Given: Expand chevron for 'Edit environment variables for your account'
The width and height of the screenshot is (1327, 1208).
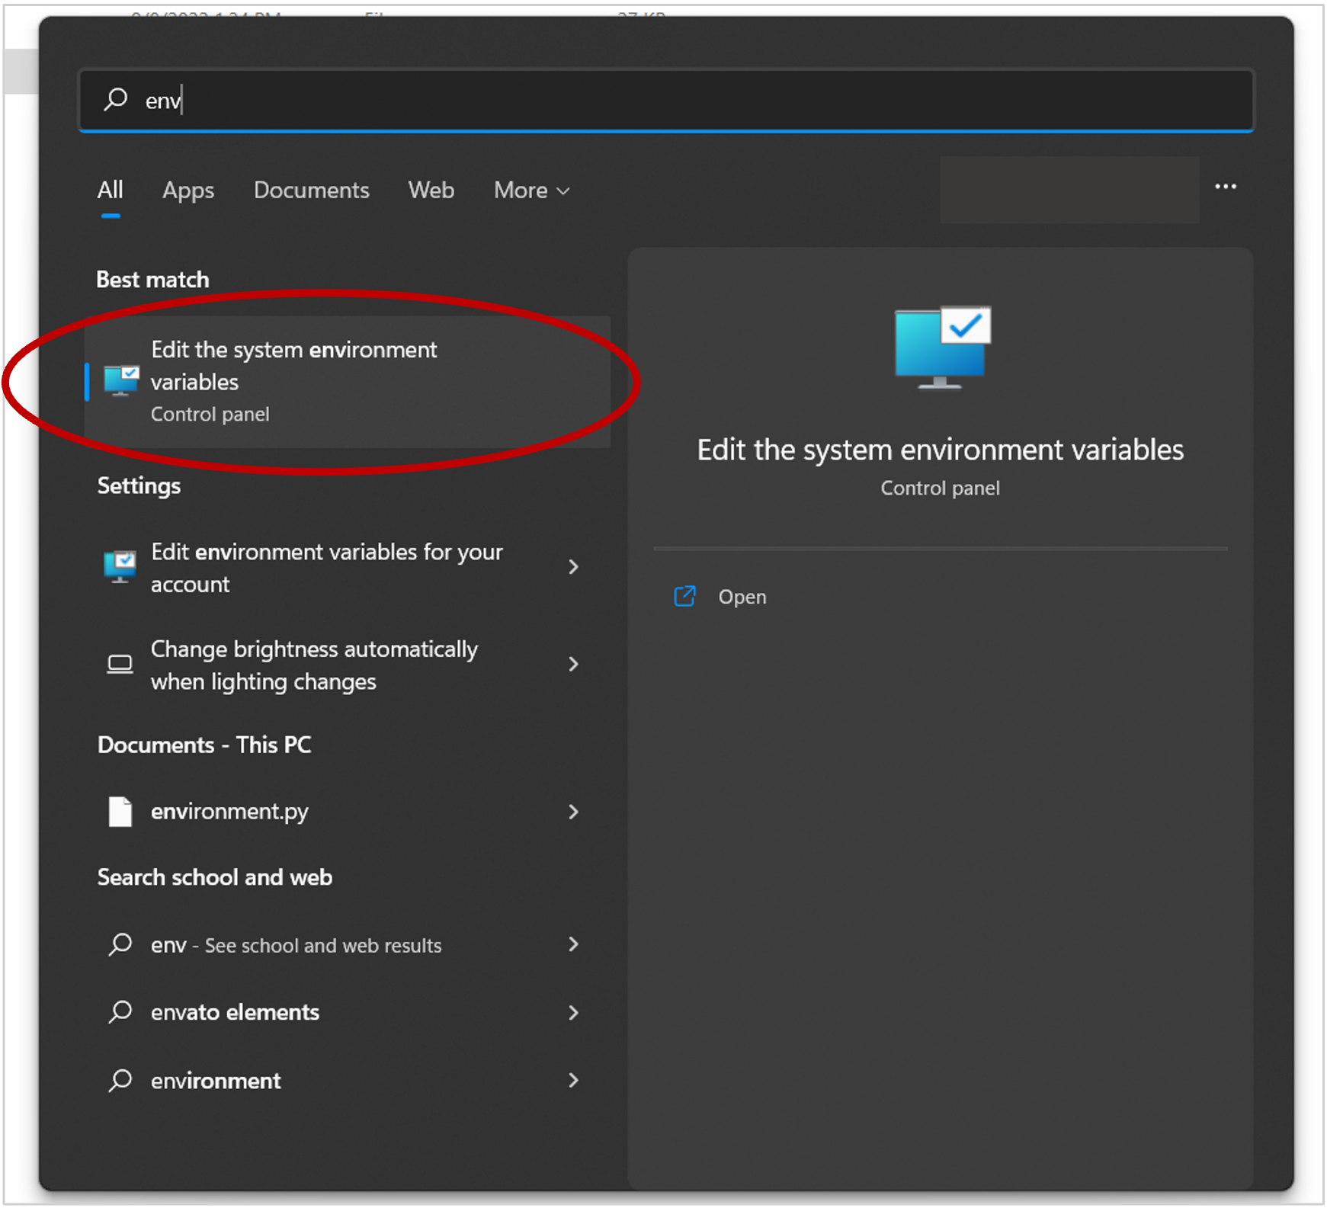Looking at the screenshot, I should [573, 567].
